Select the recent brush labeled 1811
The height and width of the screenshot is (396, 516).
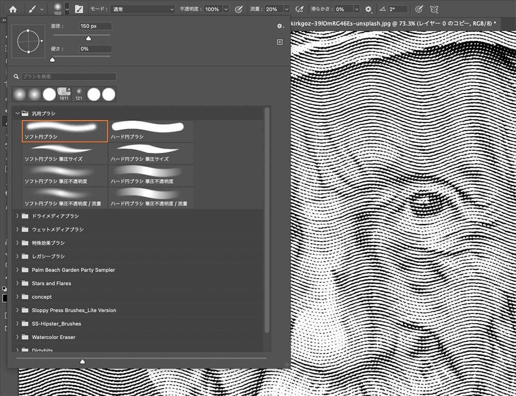[64, 94]
